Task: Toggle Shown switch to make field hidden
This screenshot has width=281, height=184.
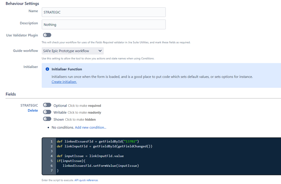Action: [47, 119]
